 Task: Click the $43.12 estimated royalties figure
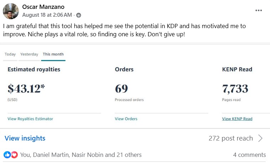point(27,89)
